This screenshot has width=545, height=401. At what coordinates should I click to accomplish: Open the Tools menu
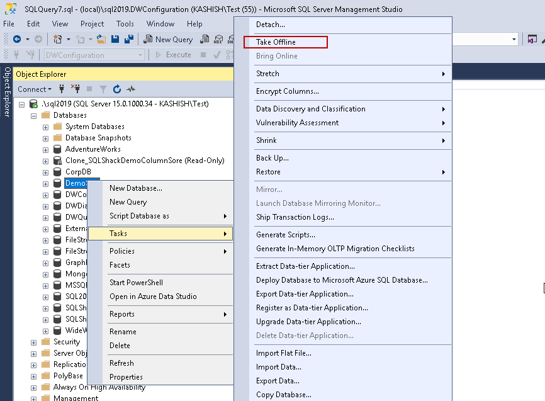click(125, 24)
